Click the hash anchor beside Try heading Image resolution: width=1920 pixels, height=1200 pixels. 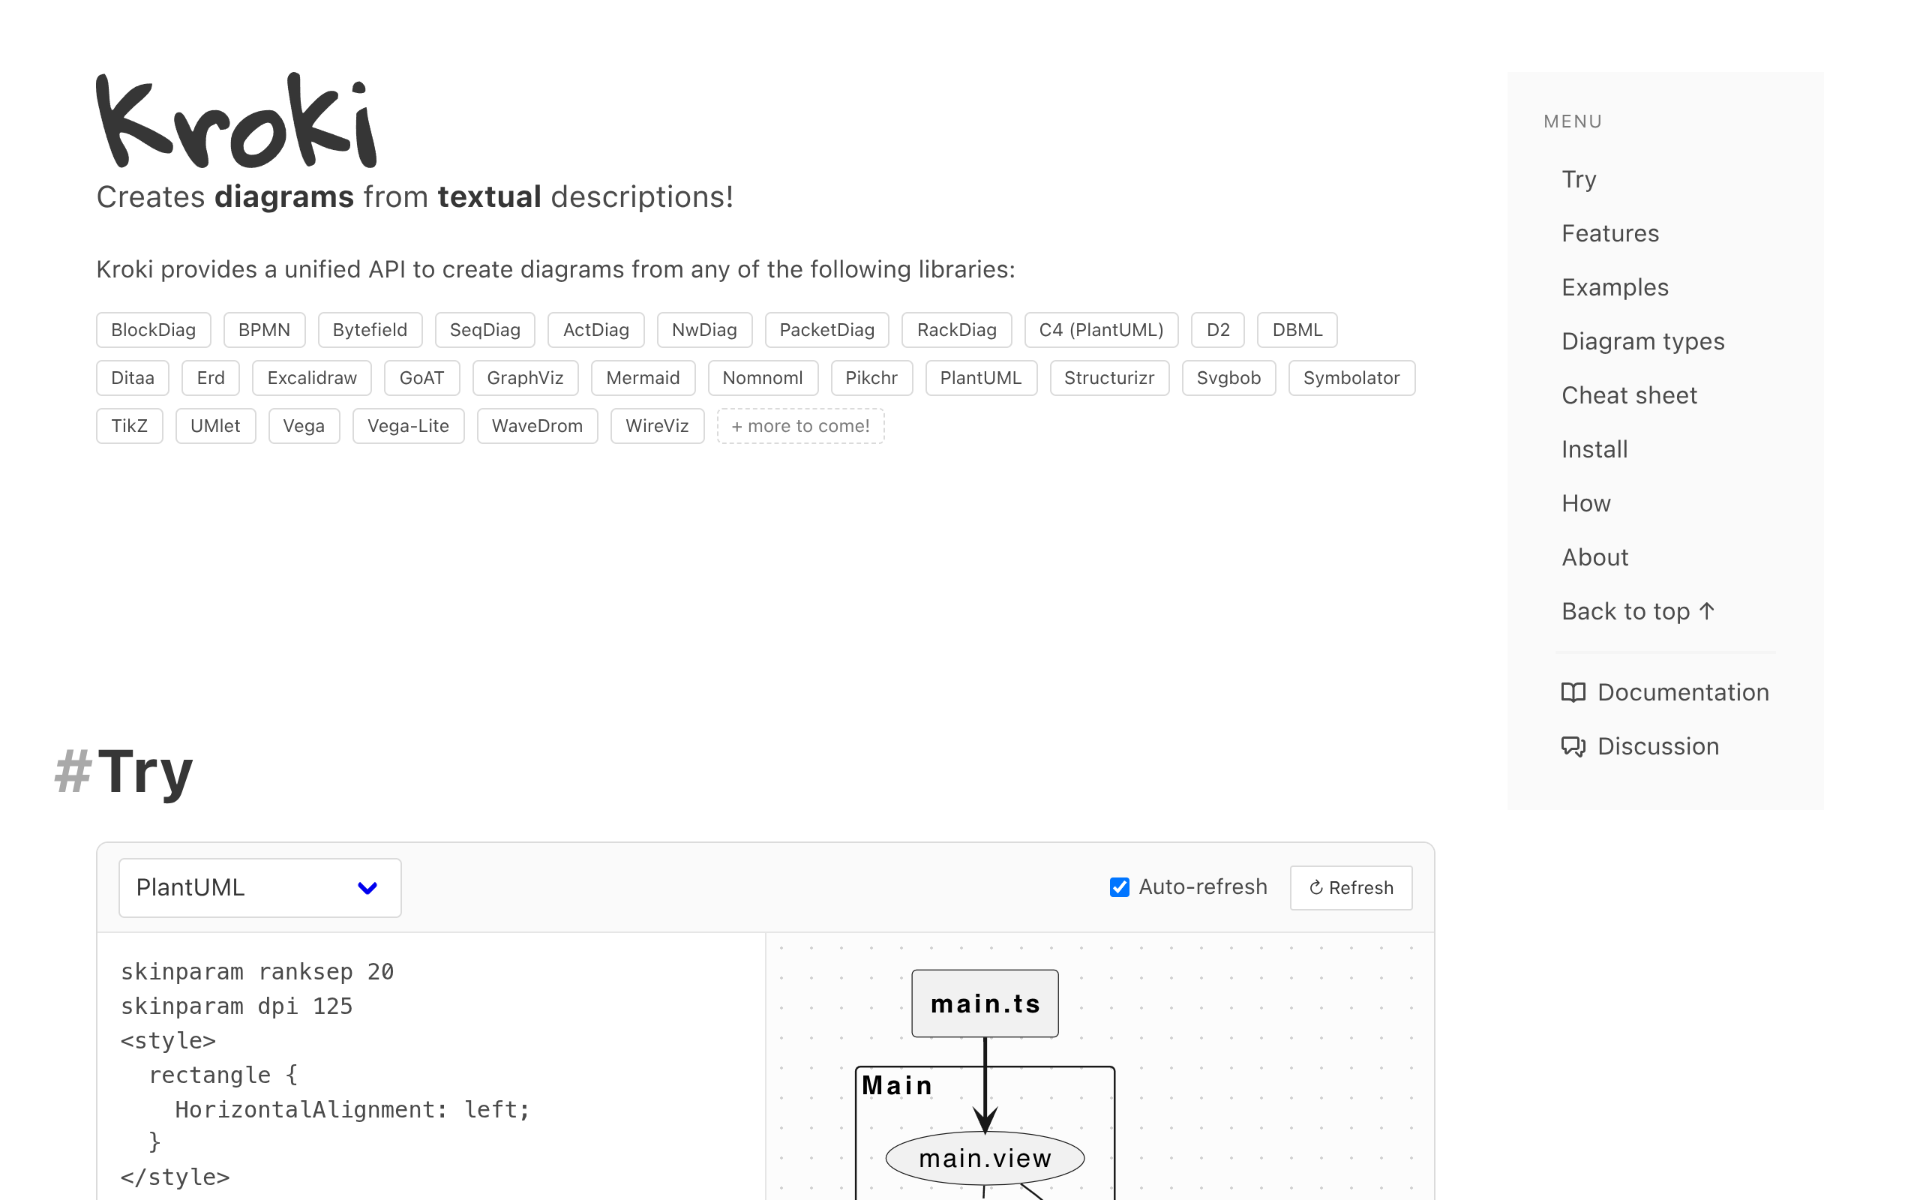coord(73,772)
